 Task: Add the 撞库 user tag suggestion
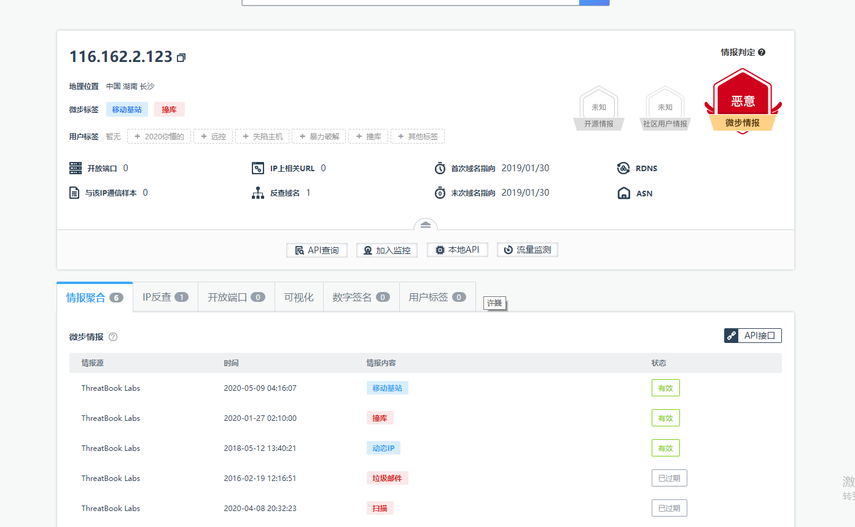tap(368, 136)
